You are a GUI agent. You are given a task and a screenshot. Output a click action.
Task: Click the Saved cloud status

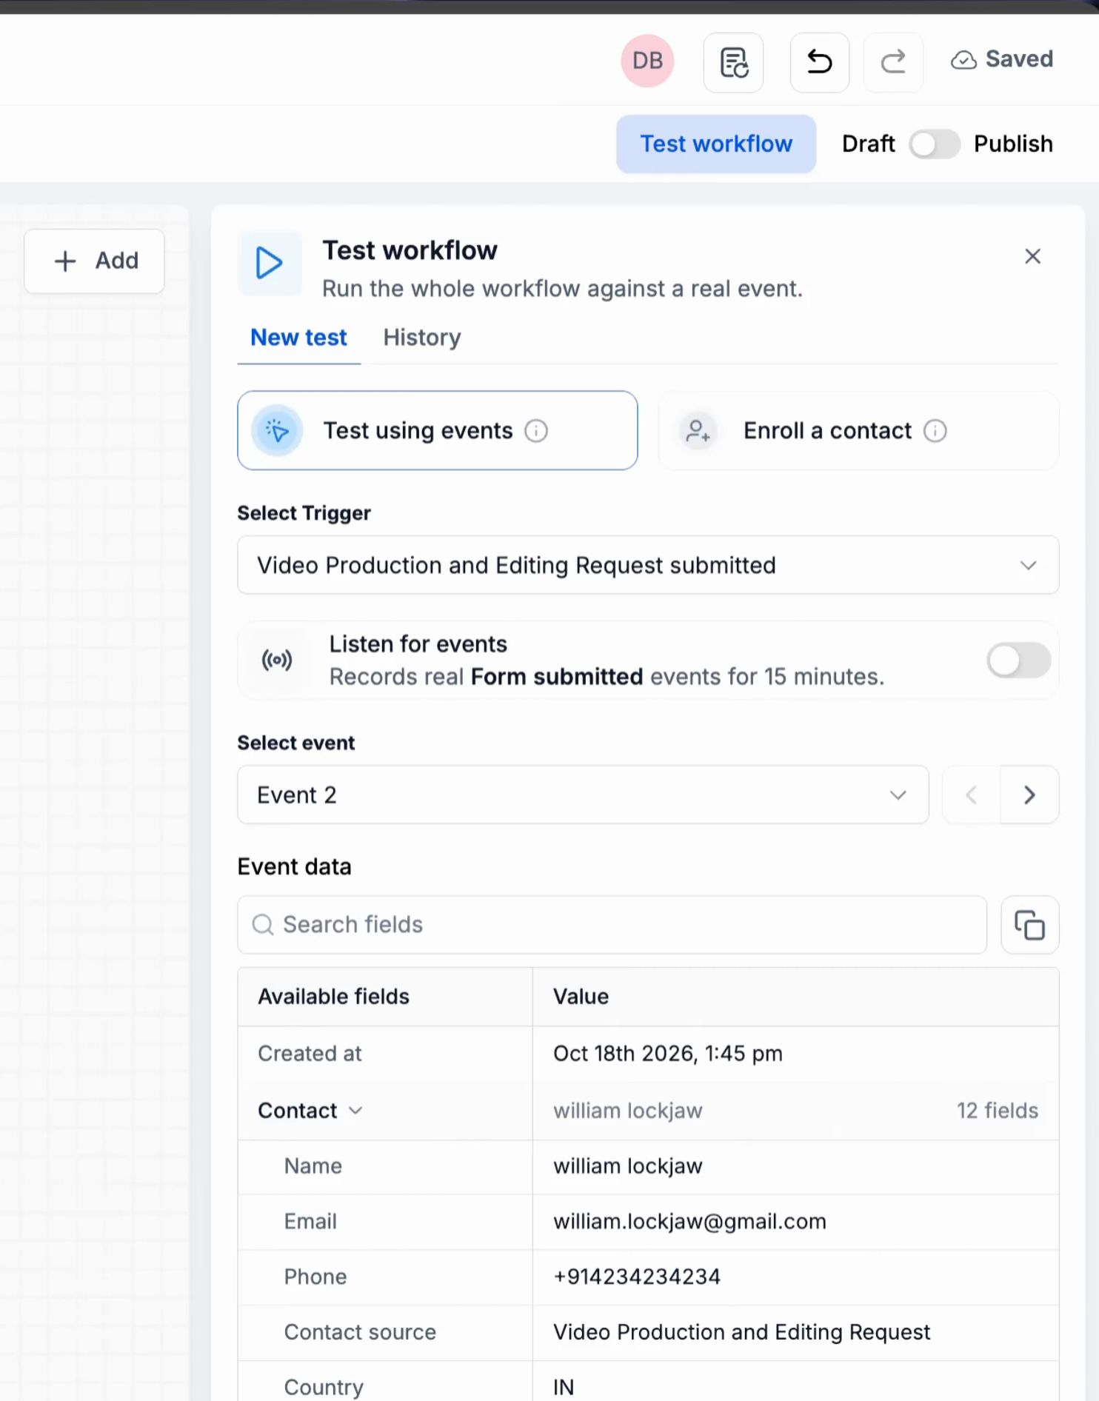coord(1002,59)
